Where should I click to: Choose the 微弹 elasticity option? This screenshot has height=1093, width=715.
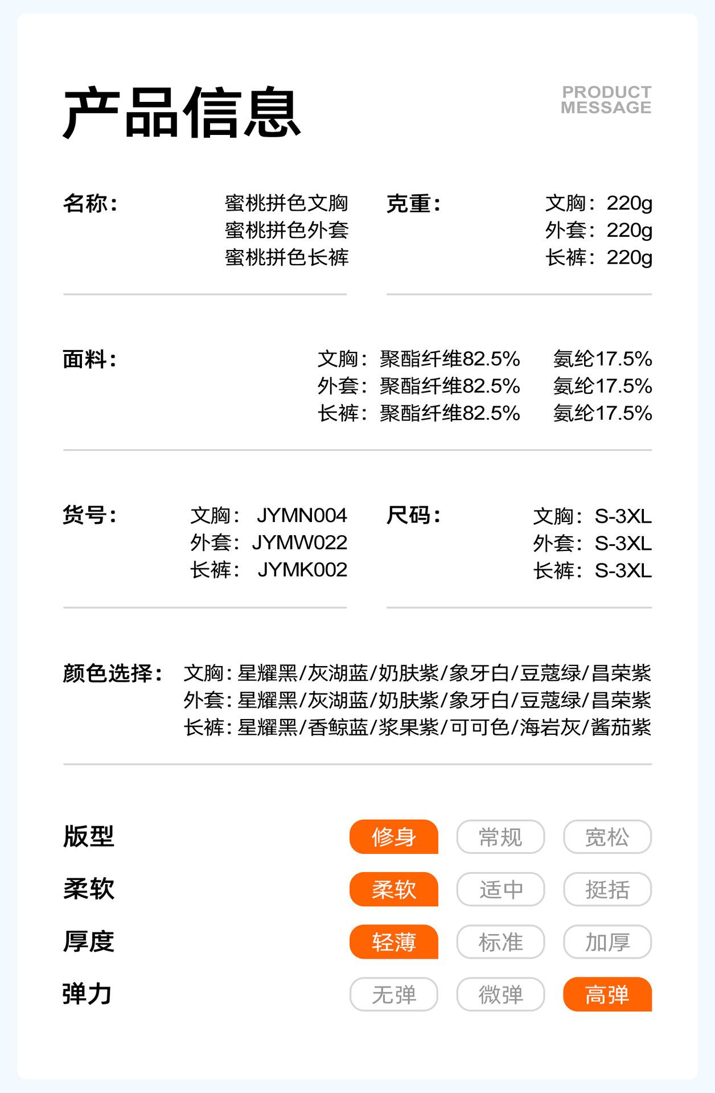tap(500, 995)
